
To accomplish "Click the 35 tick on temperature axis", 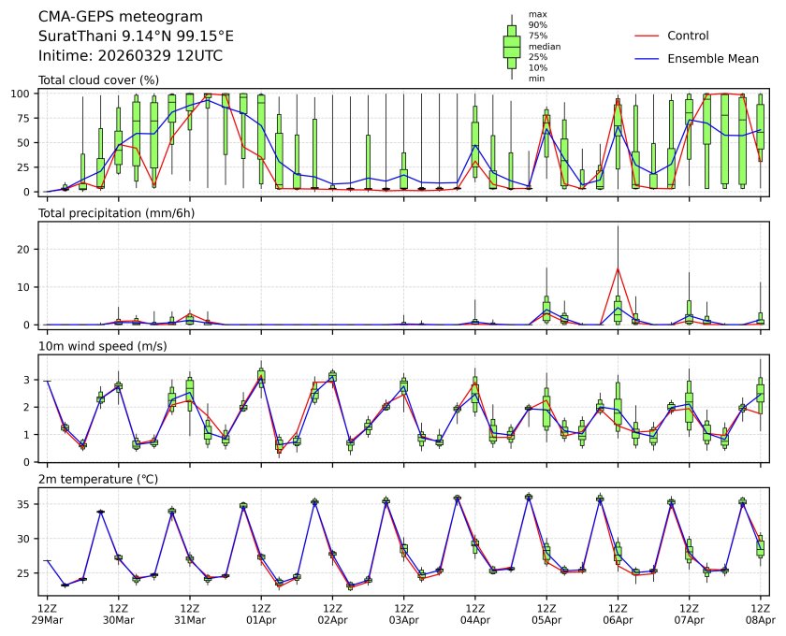I will pos(28,504).
